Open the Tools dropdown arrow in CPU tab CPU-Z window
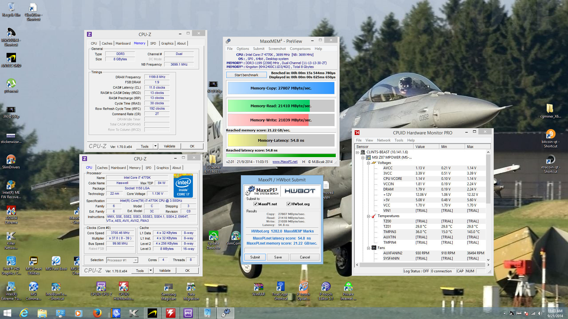The width and height of the screenshot is (568, 319). coord(151,271)
